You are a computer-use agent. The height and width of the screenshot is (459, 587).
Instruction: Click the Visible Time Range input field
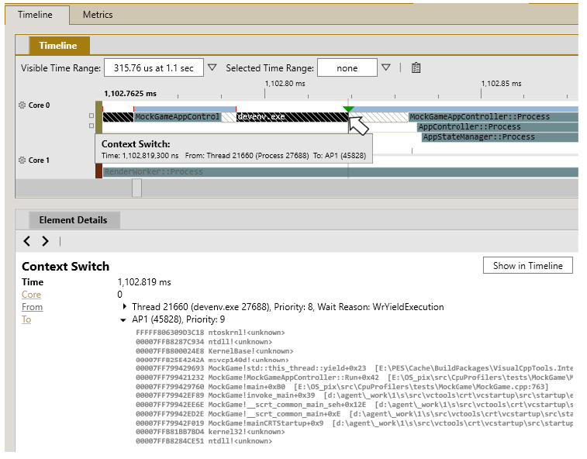(154, 67)
